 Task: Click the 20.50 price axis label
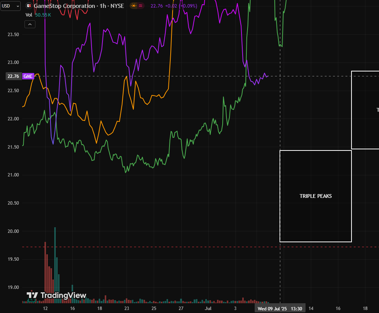pyautogui.click(x=13, y=203)
